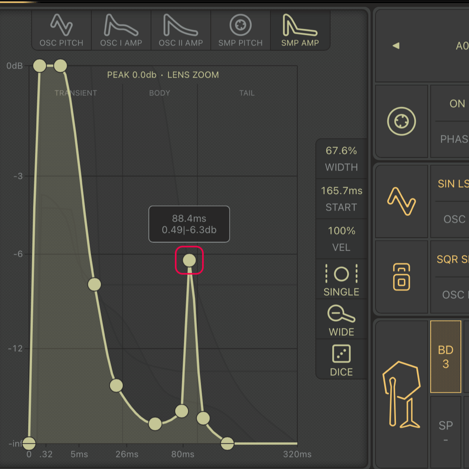
Task: Select the oscillator sine wave icon
Action: (x=401, y=201)
